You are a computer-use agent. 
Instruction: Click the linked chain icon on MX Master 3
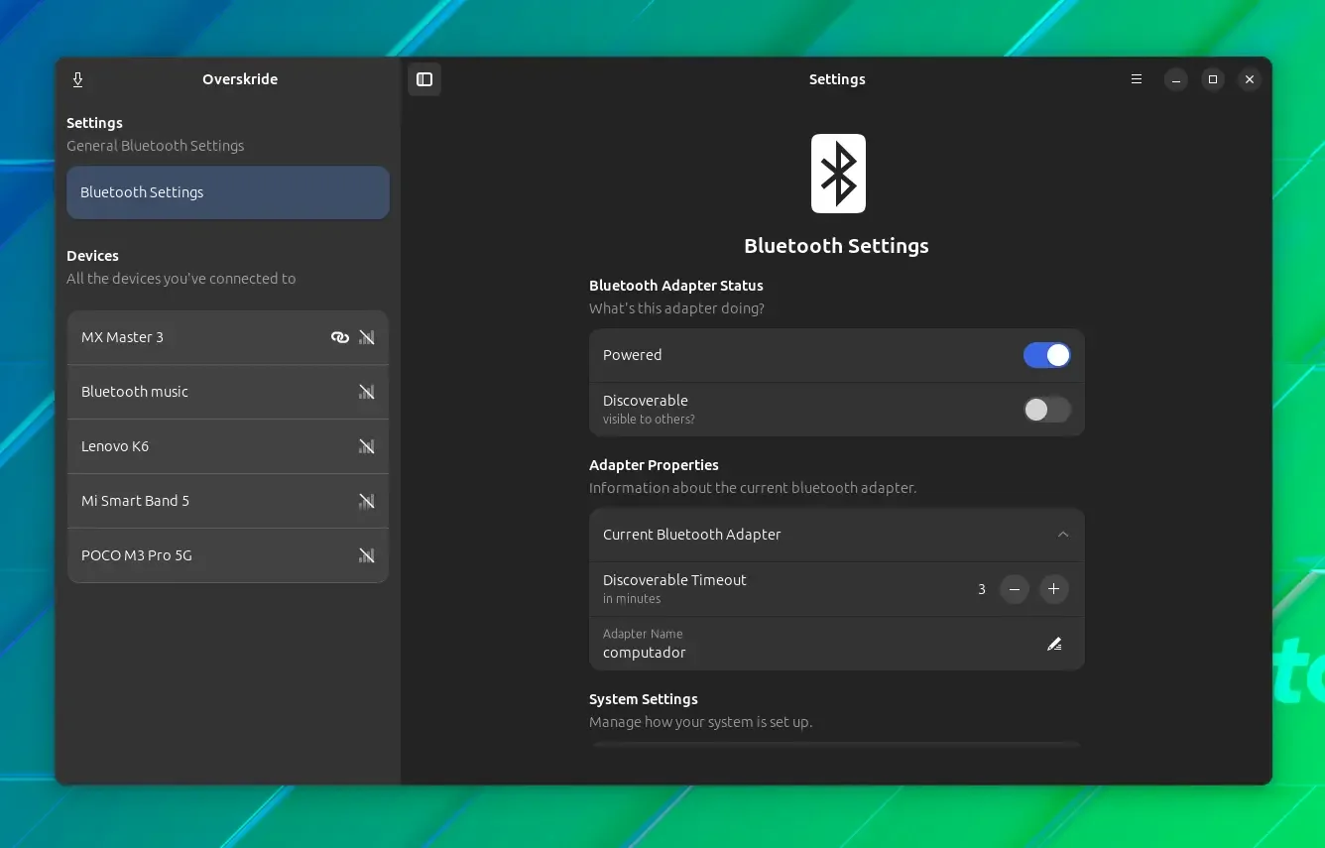coord(340,337)
